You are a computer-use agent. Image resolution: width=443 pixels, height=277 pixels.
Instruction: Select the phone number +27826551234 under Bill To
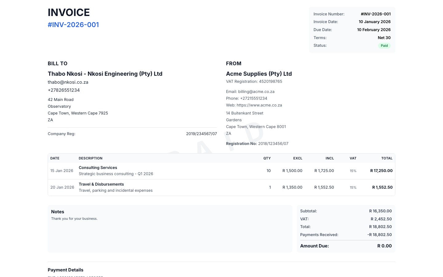[64, 90]
